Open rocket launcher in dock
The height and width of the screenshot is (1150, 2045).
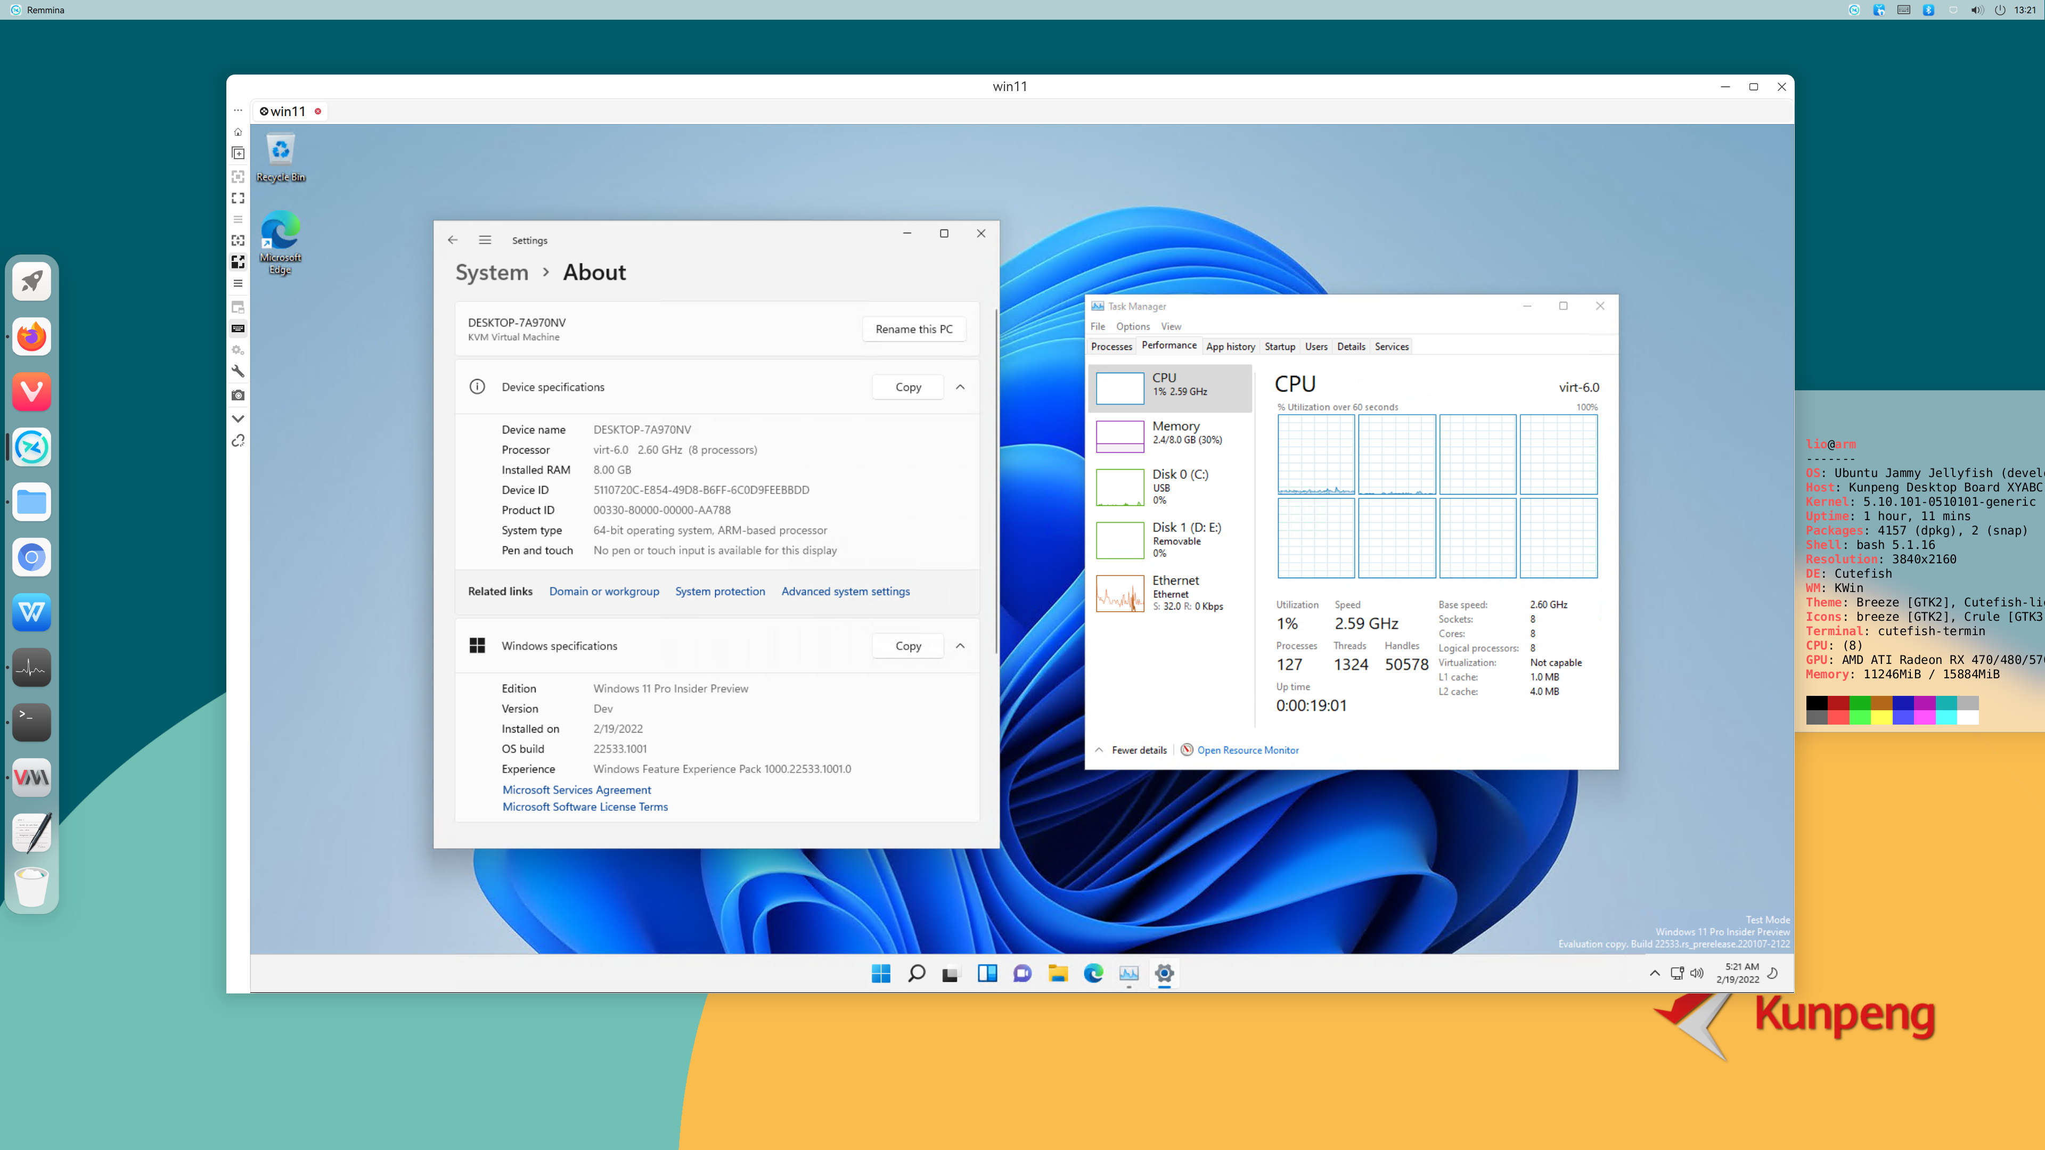(32, 281)
